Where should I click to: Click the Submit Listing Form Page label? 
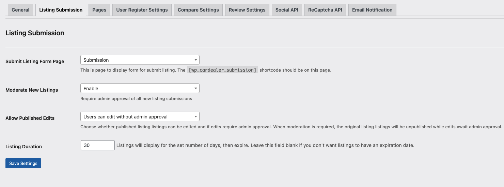[35, 61]
